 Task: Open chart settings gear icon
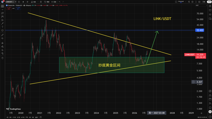192,2
